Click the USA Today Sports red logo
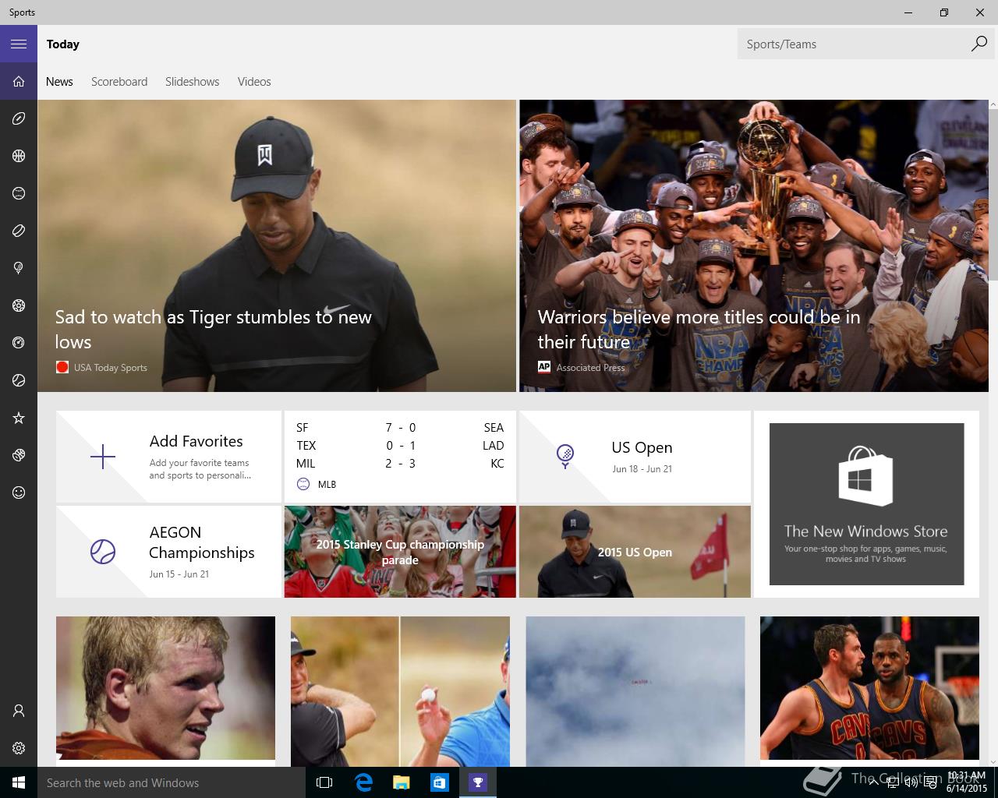The image size is (998, 798). coord(62,367)
